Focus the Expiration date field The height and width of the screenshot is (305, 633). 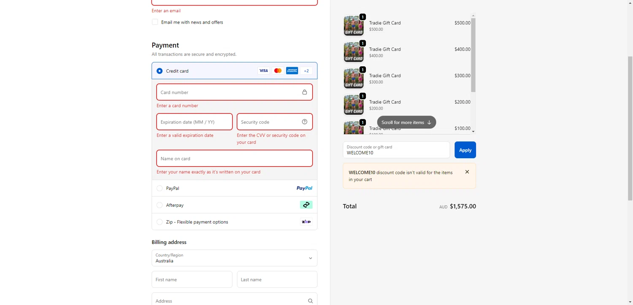[195, 122]
